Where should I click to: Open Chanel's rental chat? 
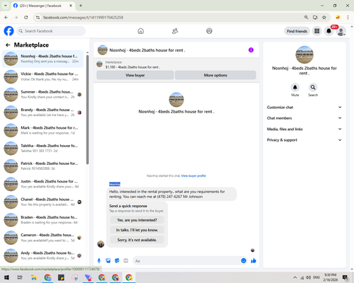pos(42,202)
